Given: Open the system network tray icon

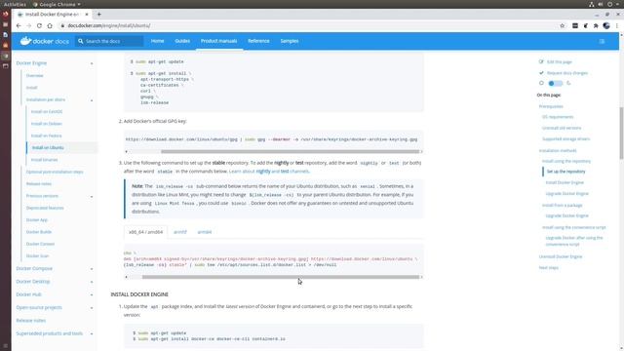Looking at the screenshot, I should pyautogui.click(x=592, y=4).
